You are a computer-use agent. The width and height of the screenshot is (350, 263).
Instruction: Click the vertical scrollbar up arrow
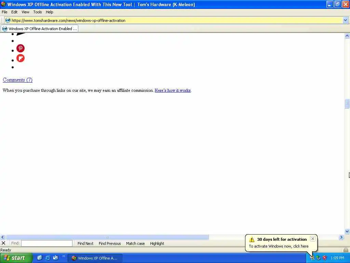point(347,36)
